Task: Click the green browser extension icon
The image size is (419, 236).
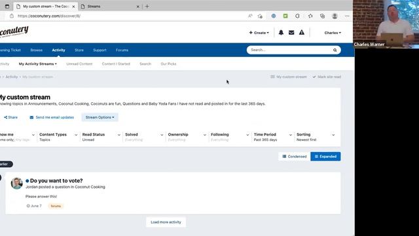Action: (285, 16)
